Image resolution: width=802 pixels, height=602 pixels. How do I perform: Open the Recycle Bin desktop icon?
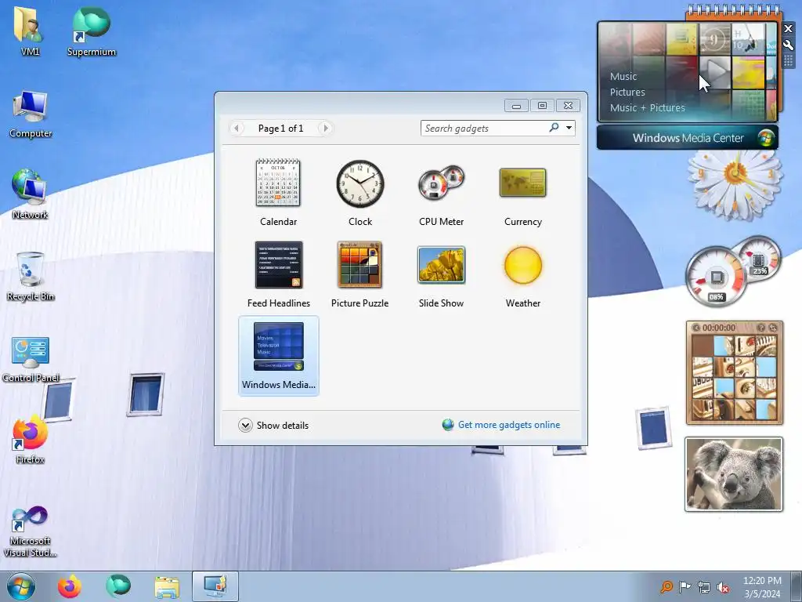(x=31, y=277)
